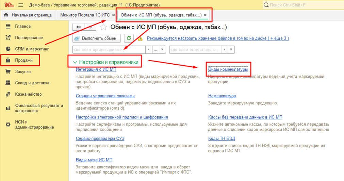The image size is (344, 181).
Task: Open the Номенклатура link
Action: coord(222,96)
